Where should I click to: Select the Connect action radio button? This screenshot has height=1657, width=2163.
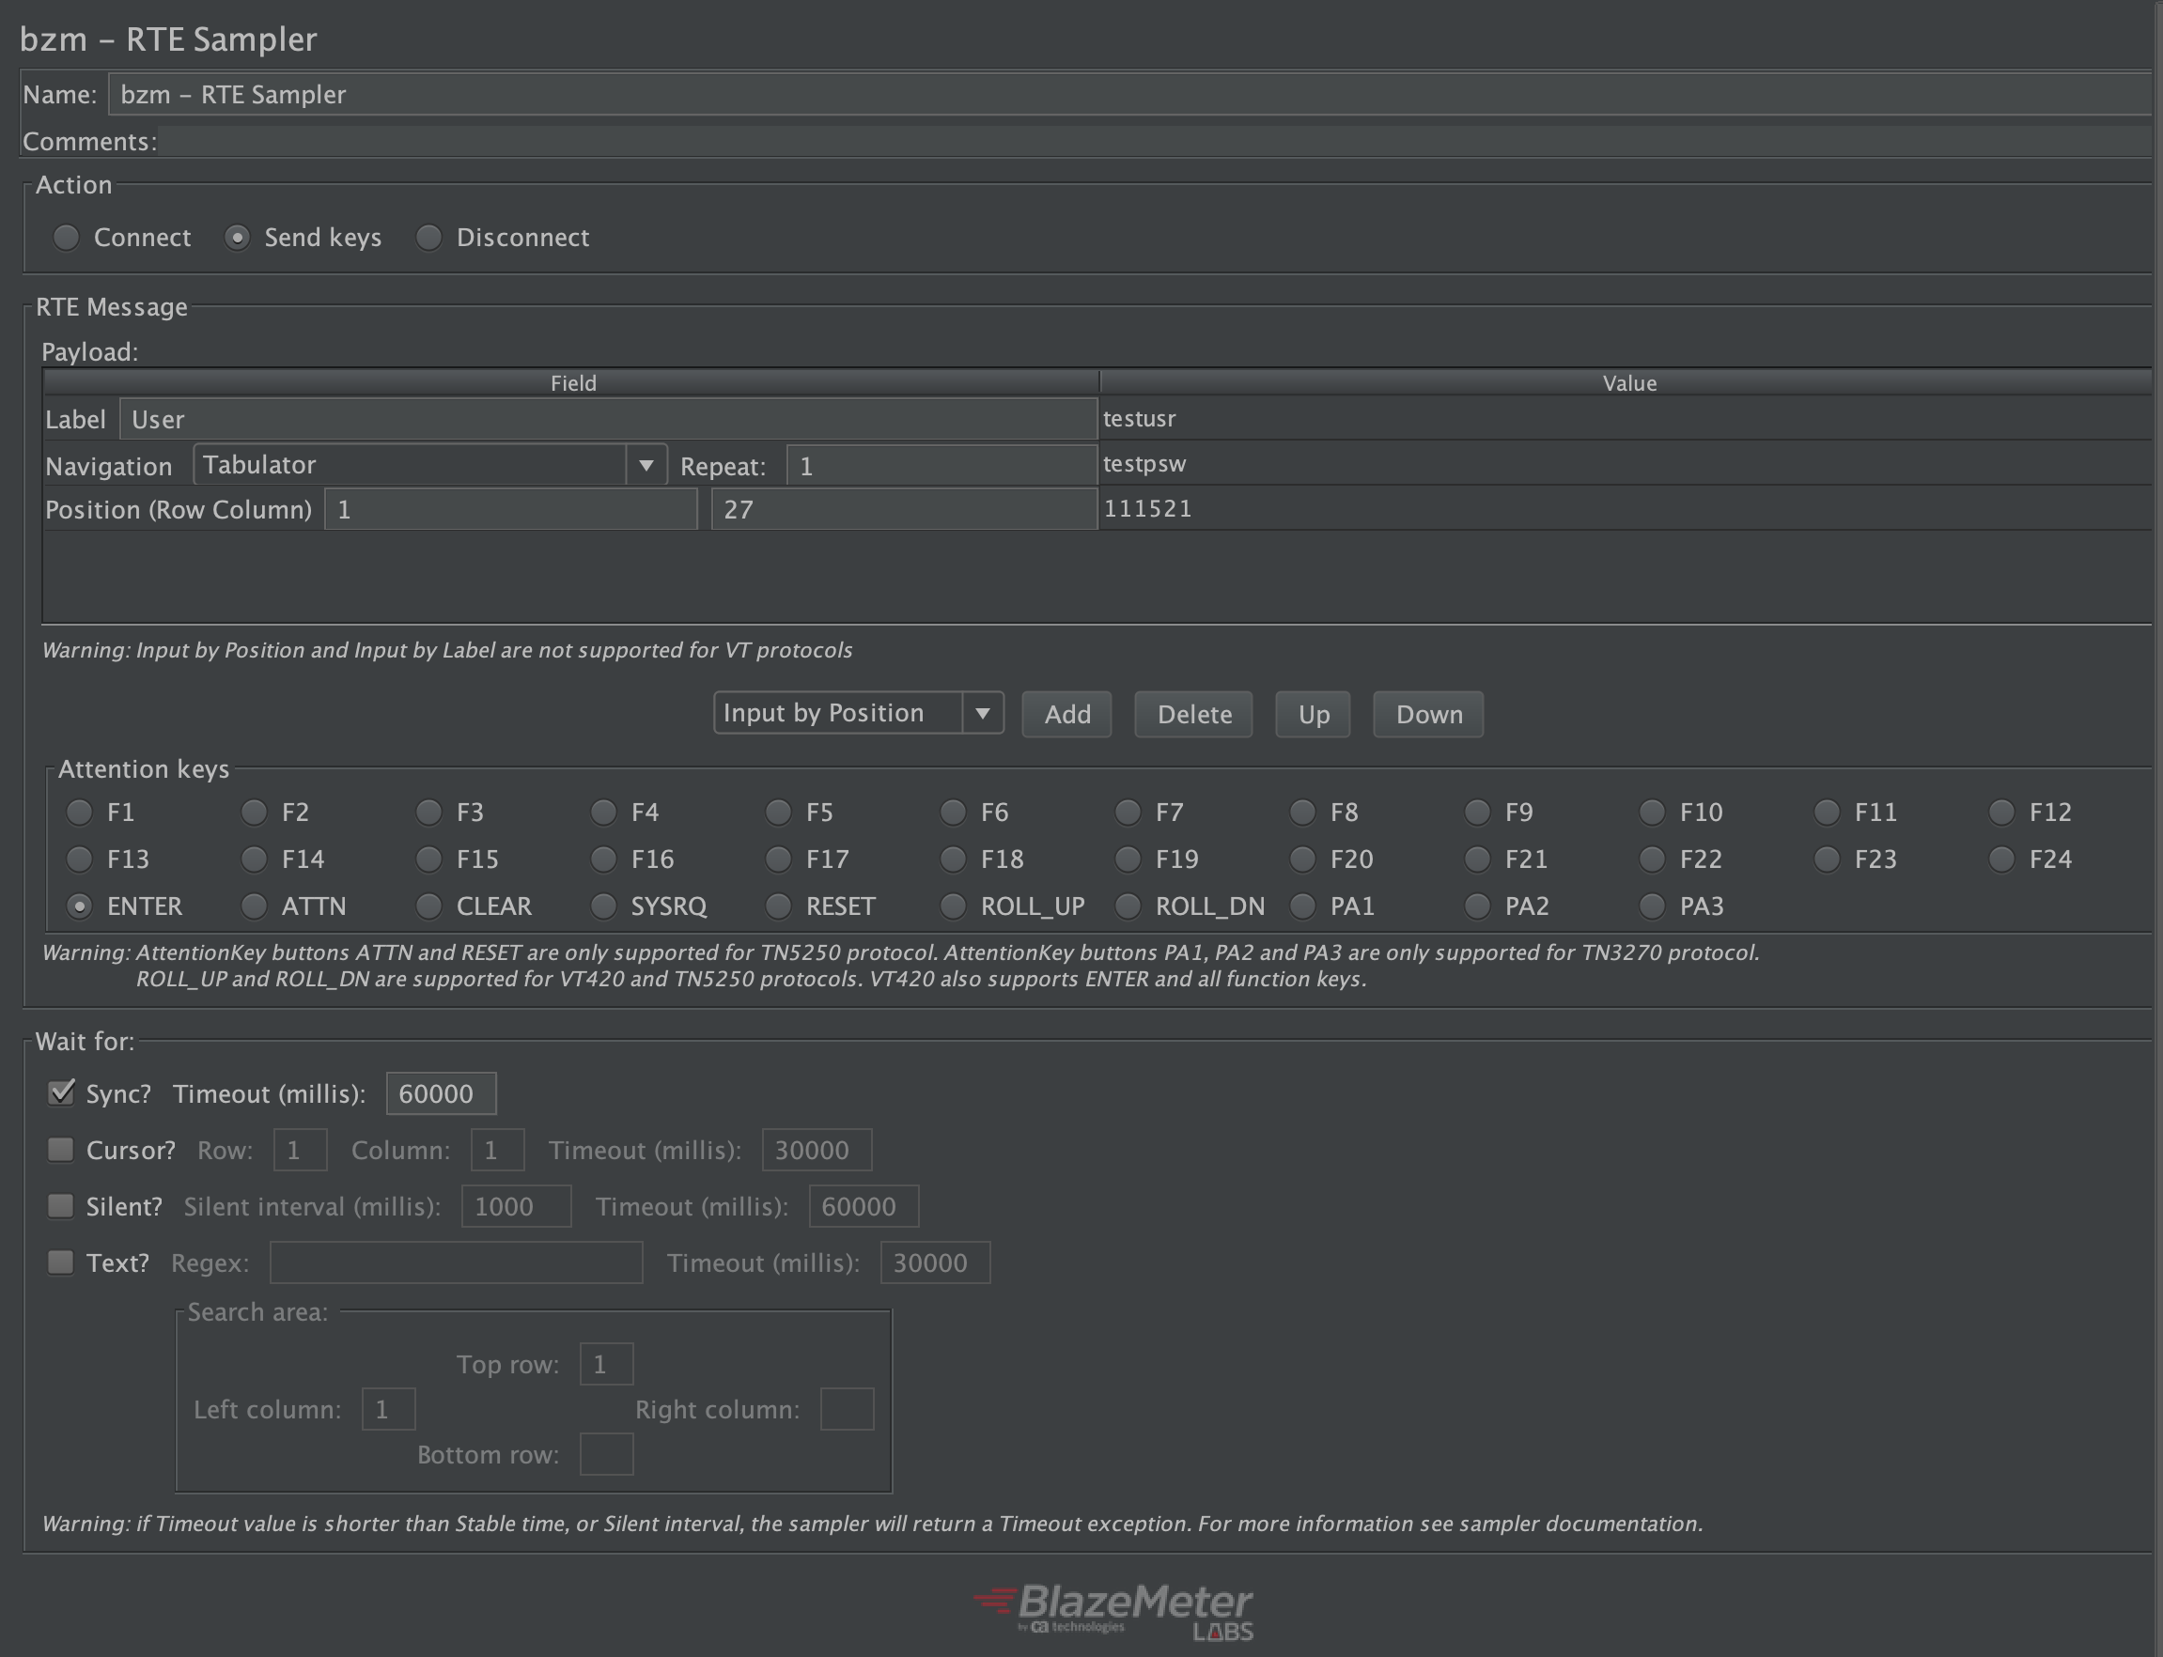click(66, 238)
